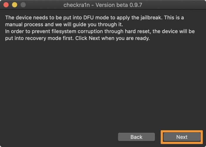206x147 pixels.
Task: Click the orange highlight border around Next
Action: (182, 131)
